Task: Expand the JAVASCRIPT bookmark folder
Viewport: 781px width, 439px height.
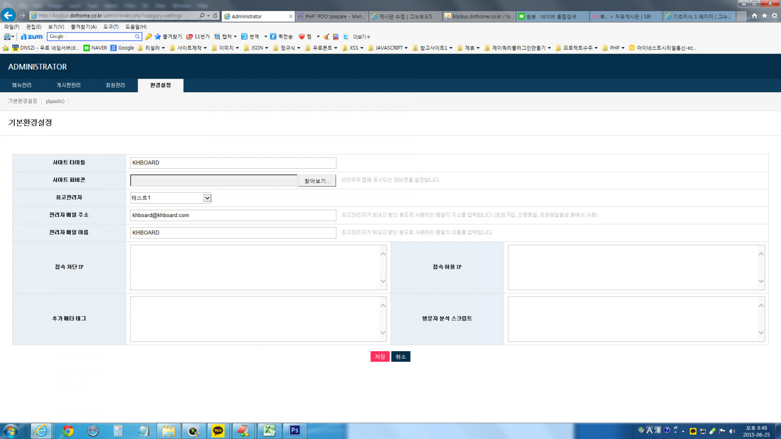Action: (x=388, y=48)
